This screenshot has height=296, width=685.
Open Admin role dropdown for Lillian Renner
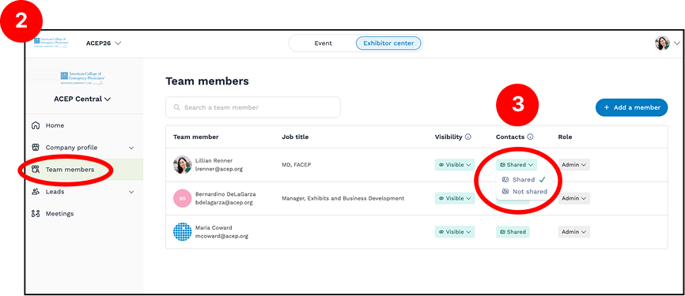tap(574, 165)
